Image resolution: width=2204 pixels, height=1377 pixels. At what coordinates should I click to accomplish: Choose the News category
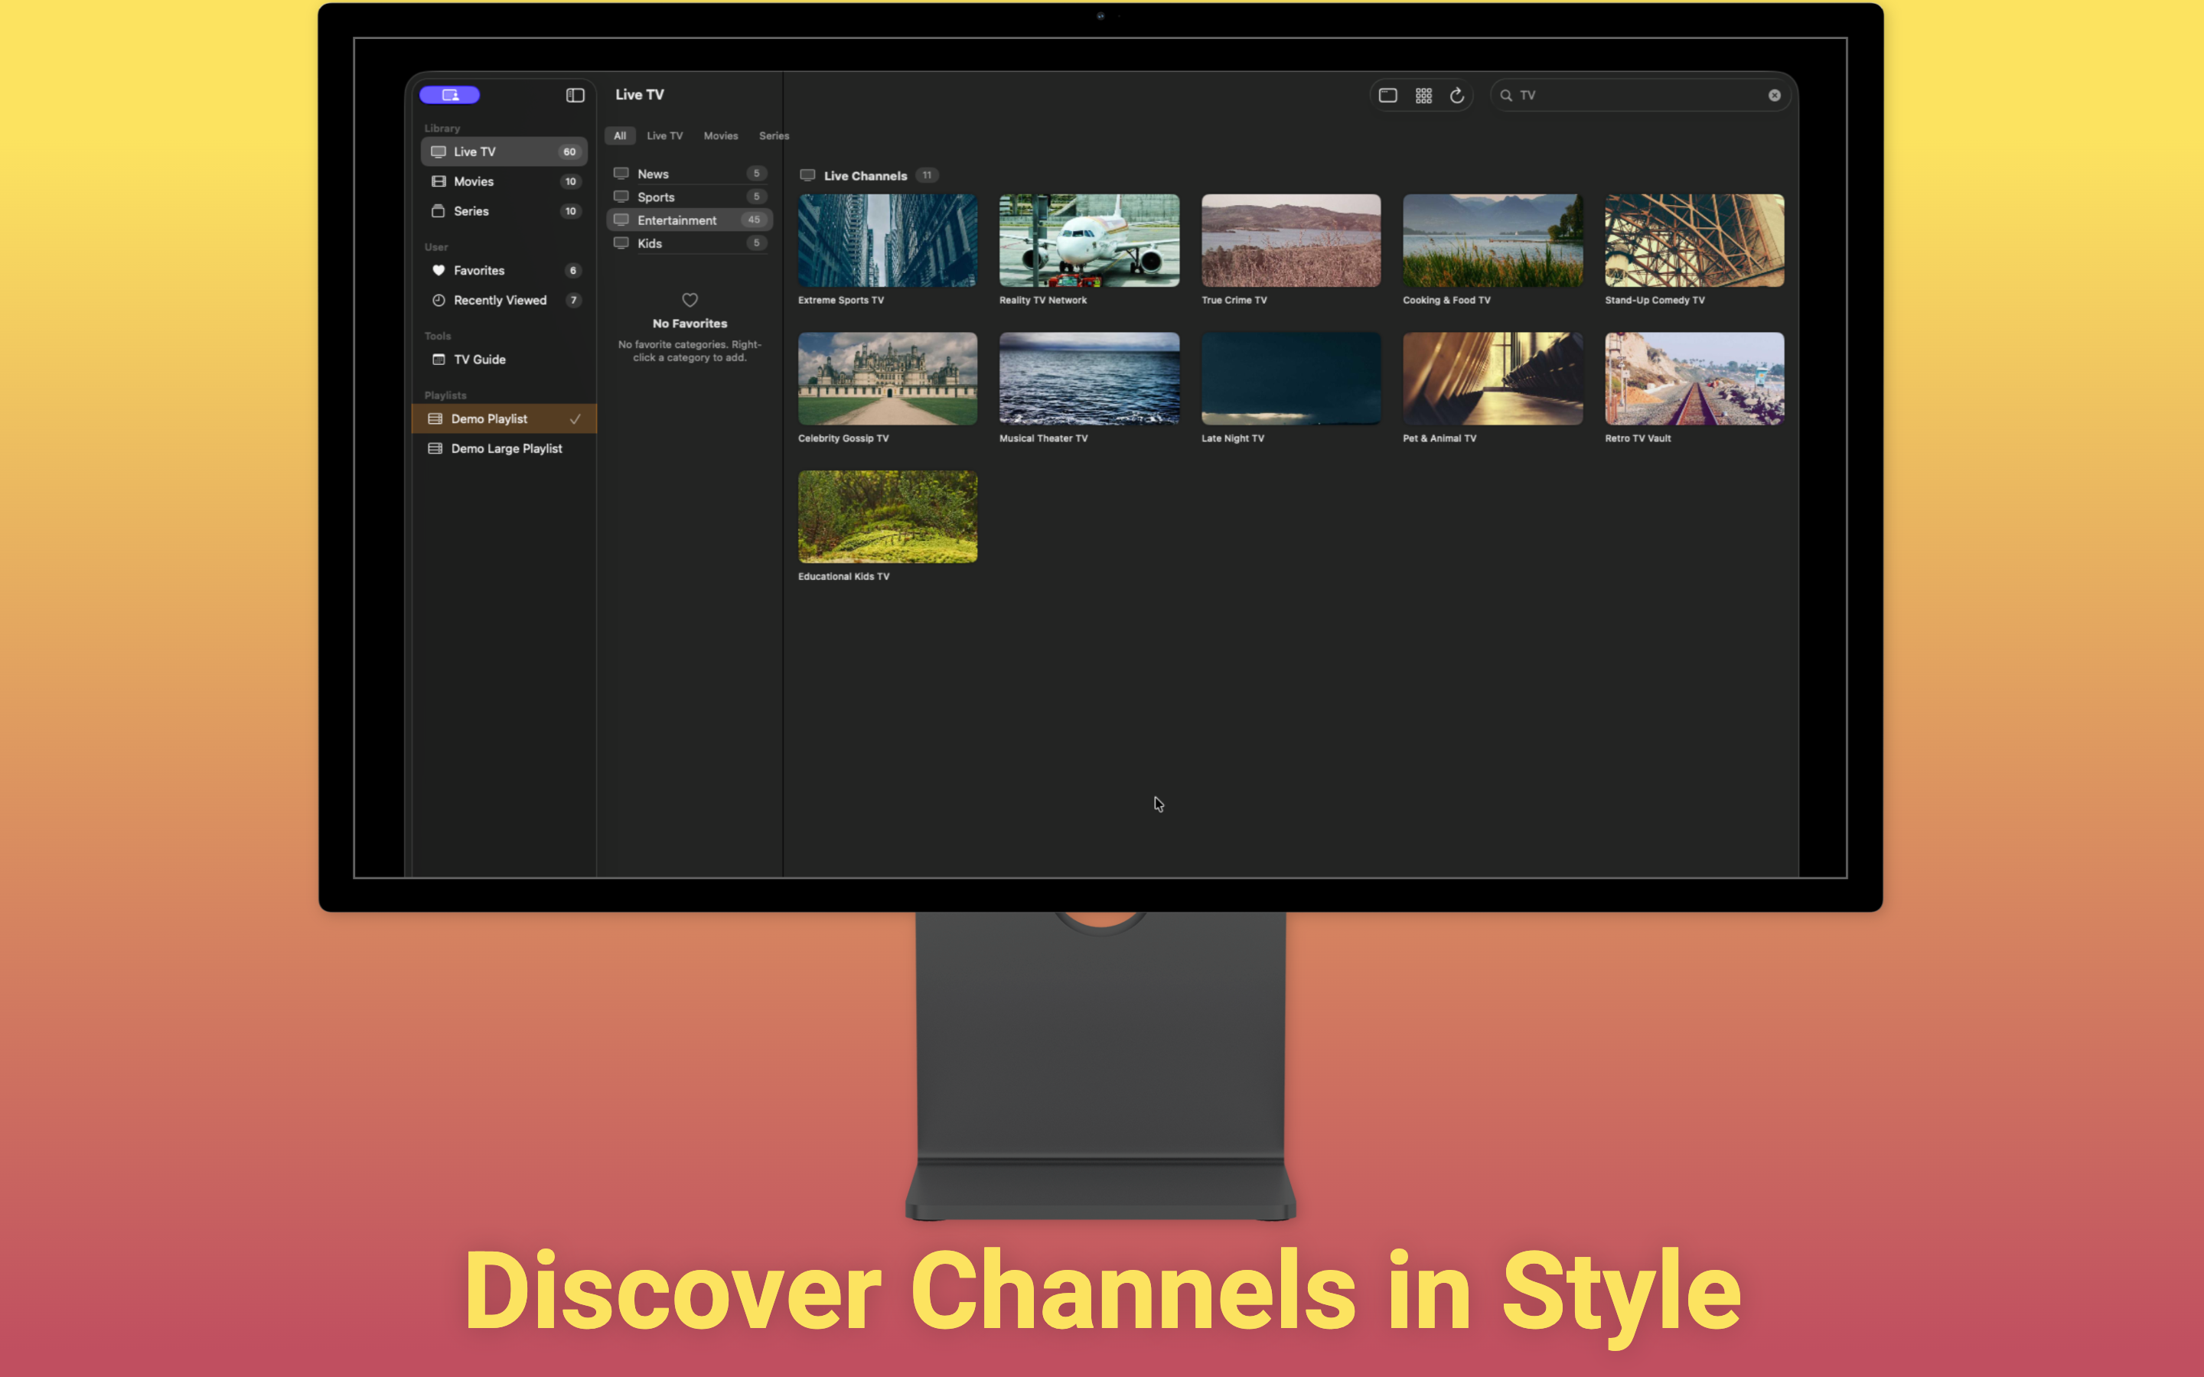tap(690, 173)
